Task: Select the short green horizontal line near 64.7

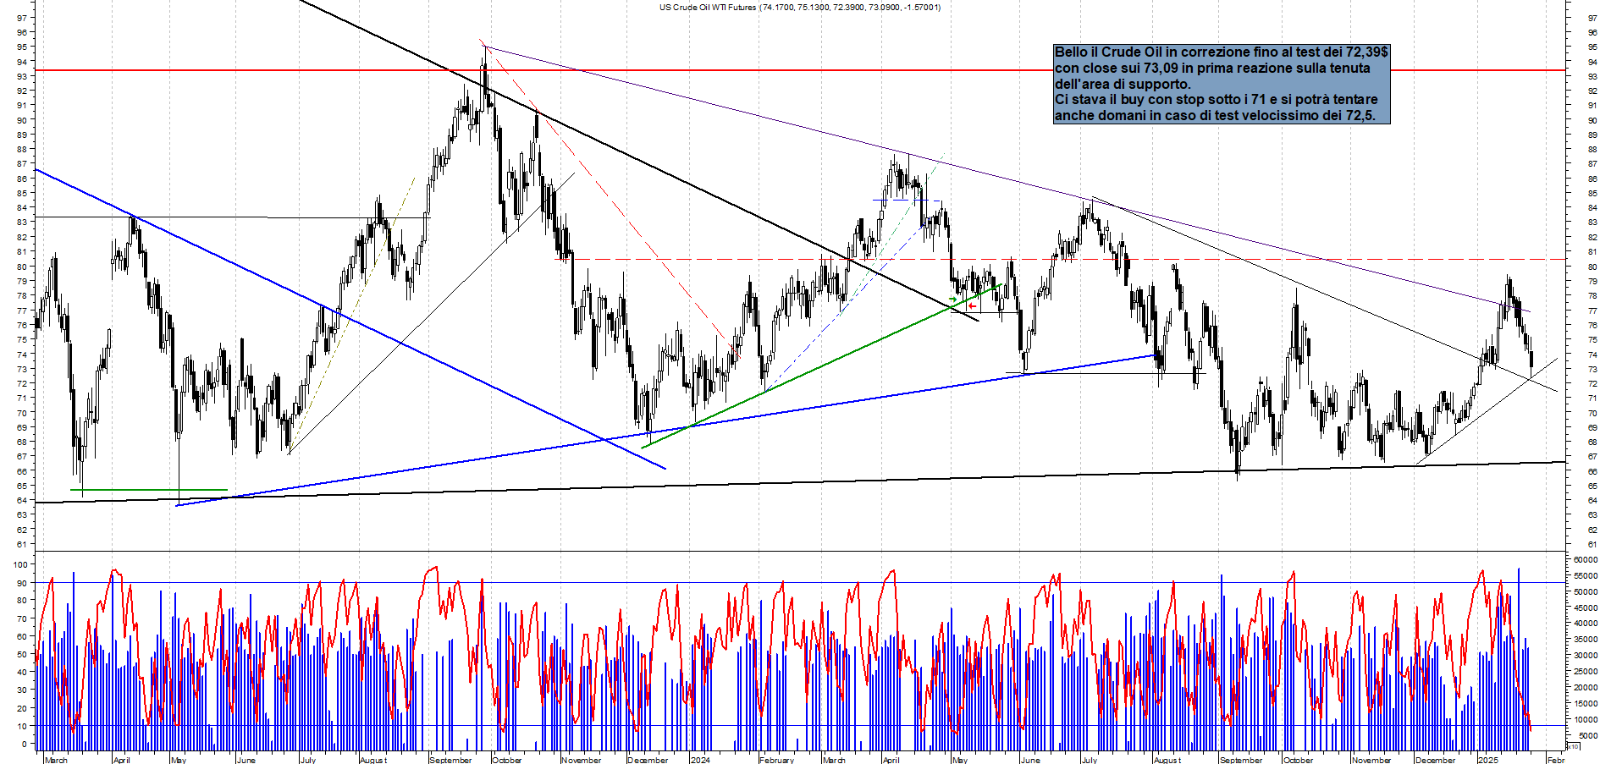Action: [x=149, y=490]
